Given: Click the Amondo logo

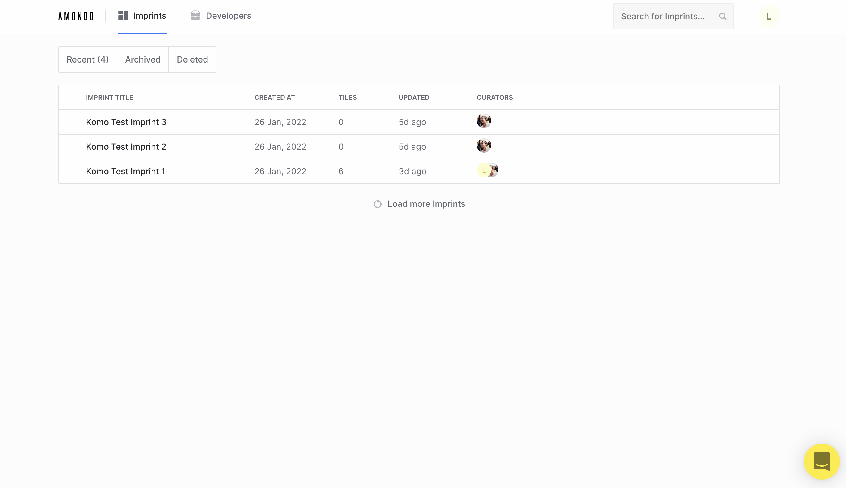Looking at the screenshot, I should tap(76, 16).
